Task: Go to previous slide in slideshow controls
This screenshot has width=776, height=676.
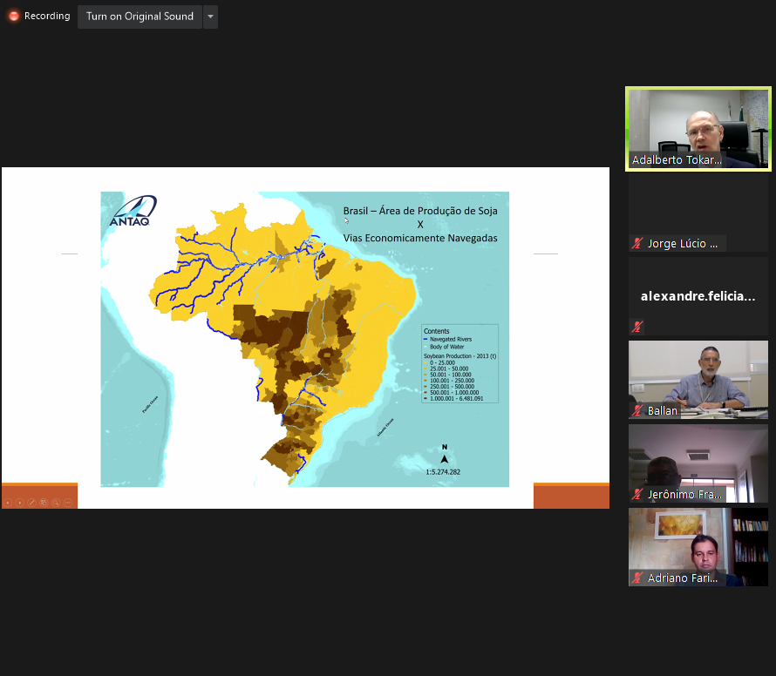Action: [8, 503]
